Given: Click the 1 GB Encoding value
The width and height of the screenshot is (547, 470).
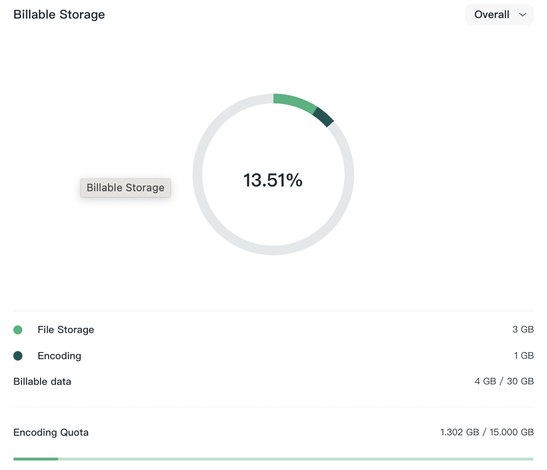Looking at the screenshot, I should point(523,356).
